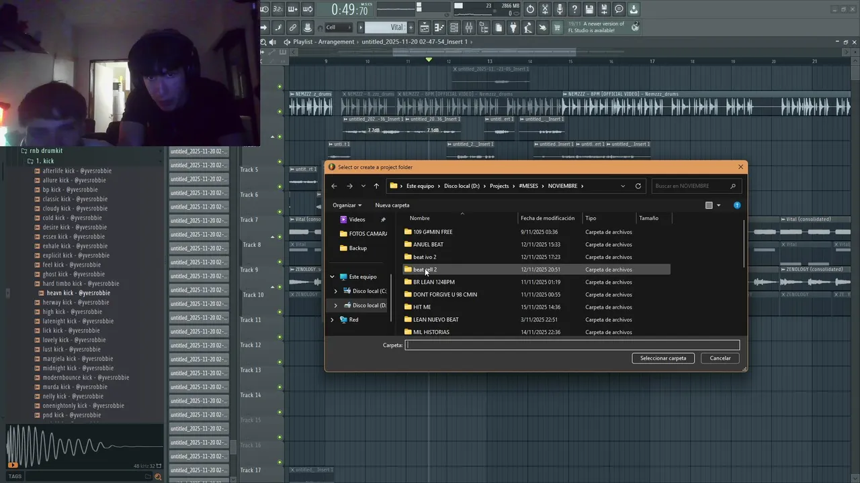Viewport: 860px width, 483px height.
Task: Click the dialog file list vertical scrollbar
Action: 744,243
